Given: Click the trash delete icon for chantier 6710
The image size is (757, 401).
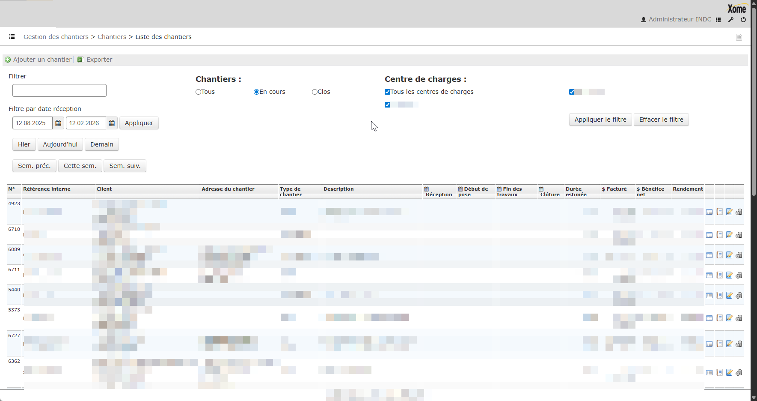Looking at the screenshot, I should [x=739, y=235].
